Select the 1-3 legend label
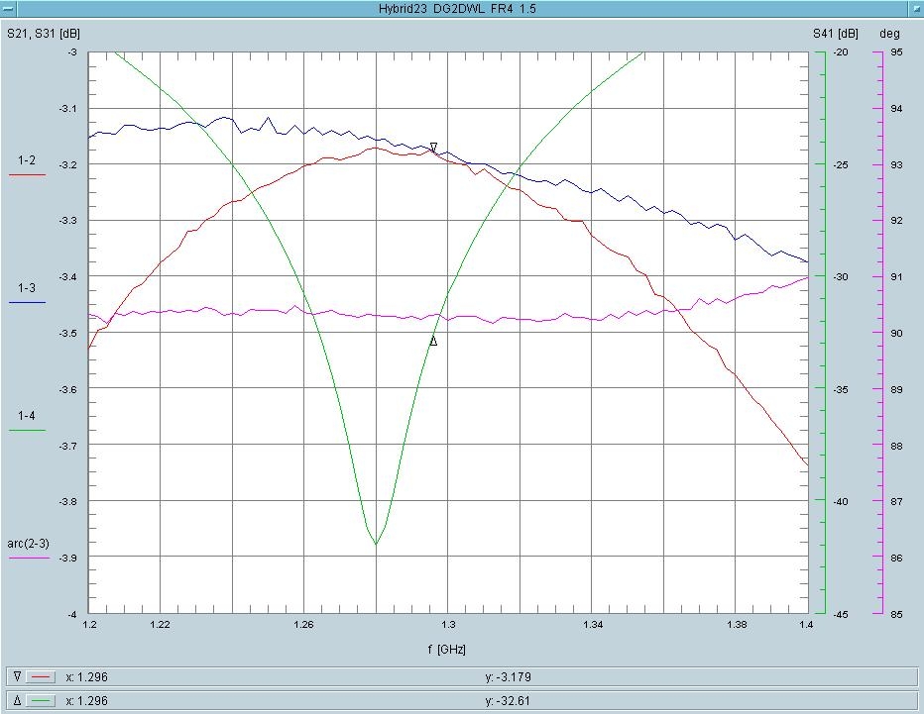 (27, 288)
